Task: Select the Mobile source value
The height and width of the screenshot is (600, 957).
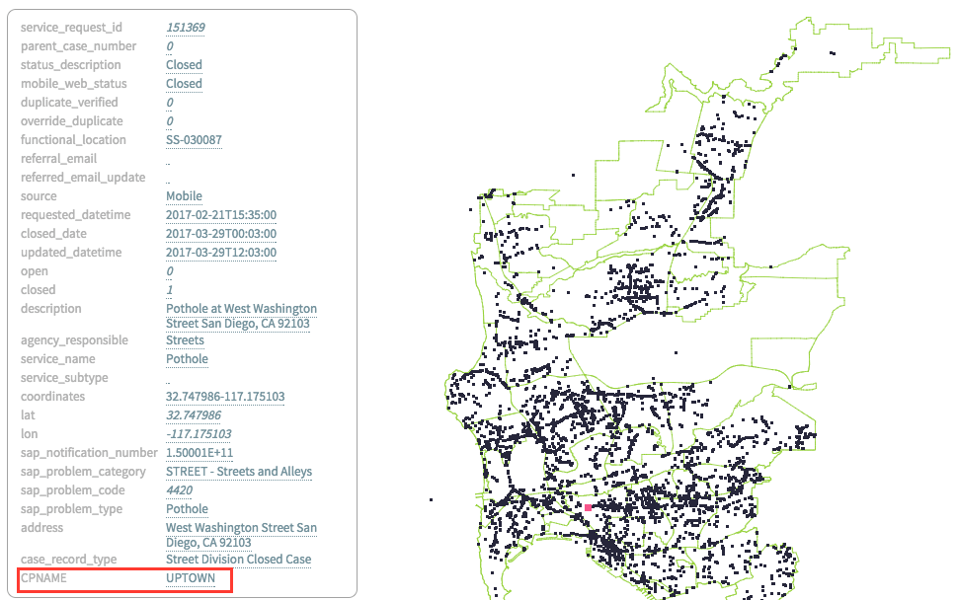Action: [184, 195]
